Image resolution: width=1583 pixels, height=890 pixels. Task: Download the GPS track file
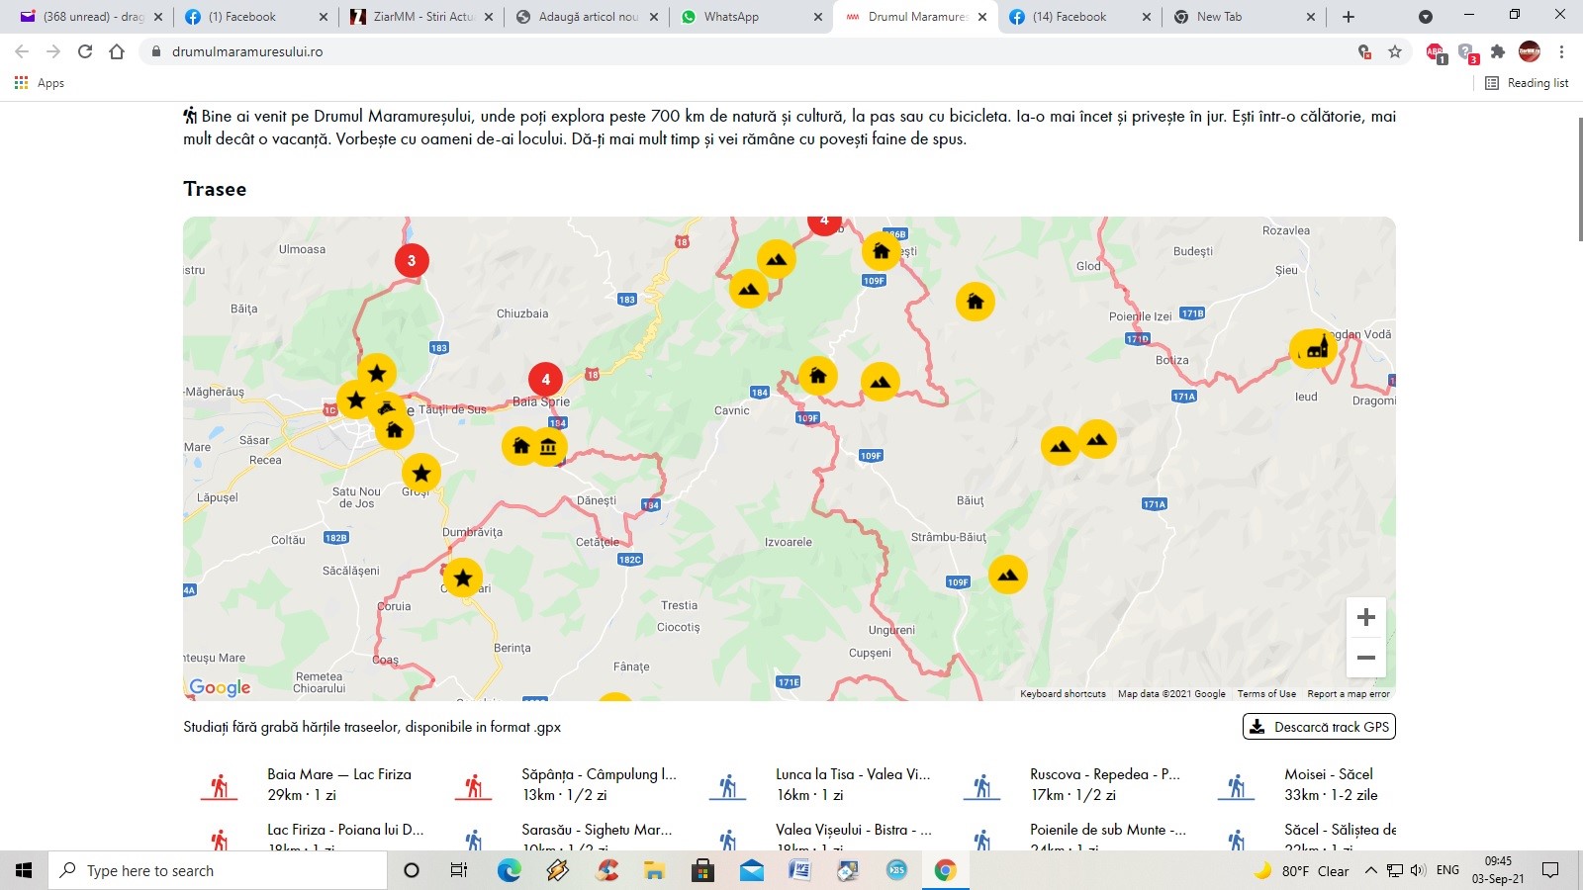1319,727
